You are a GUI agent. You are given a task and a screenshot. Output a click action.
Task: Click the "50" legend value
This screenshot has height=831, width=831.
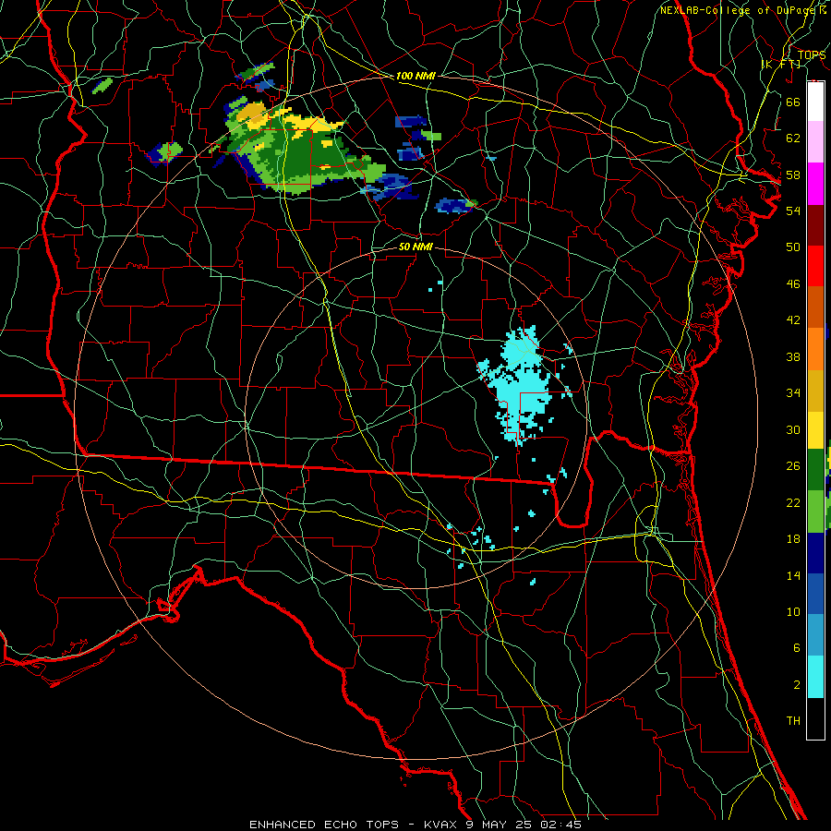793,247
